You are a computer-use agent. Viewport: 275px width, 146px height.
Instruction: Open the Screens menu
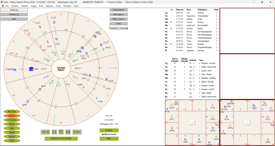[x=15, y=6]
